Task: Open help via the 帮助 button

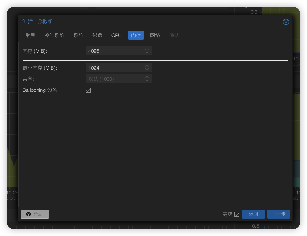Action: 35,214
